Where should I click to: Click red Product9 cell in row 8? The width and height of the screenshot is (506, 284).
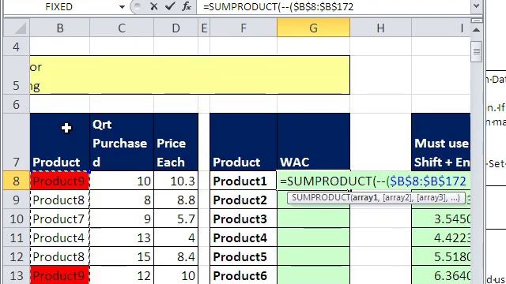click(x=60, y=181)
